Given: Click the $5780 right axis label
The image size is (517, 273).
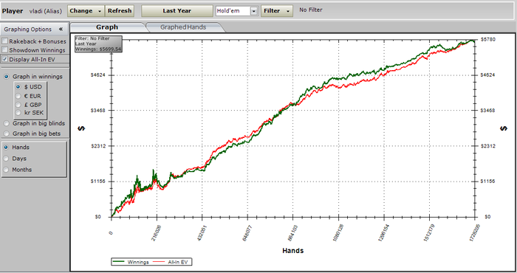Looking at the screenshot, I should pyautogui.click(x=488, y=39).
